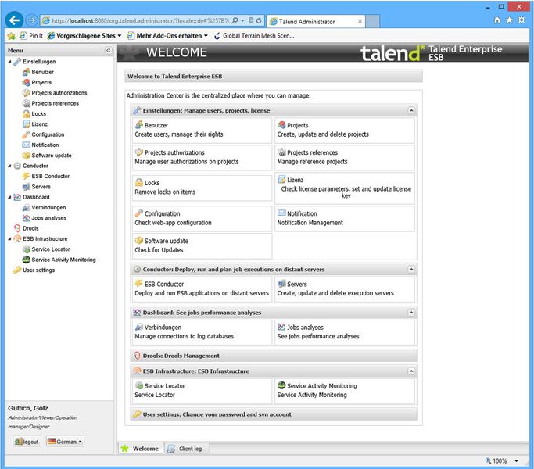The height and width of the screenshot is (469, 534).
Task: Click Software update icon in welcome panel
Action: click(139, 241)
